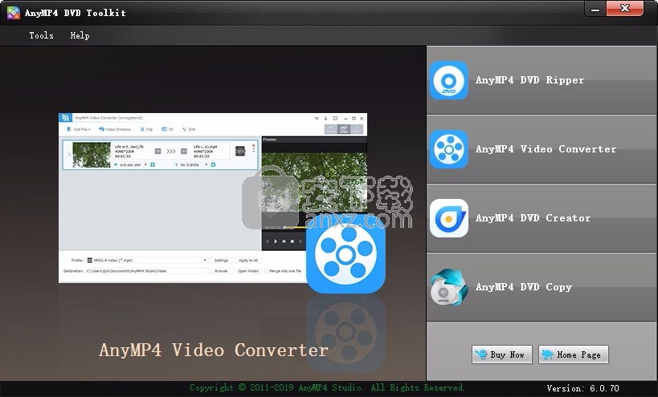Open the Tools menu
This screenshot has width=658, height=397.
[x=41, y=35]
